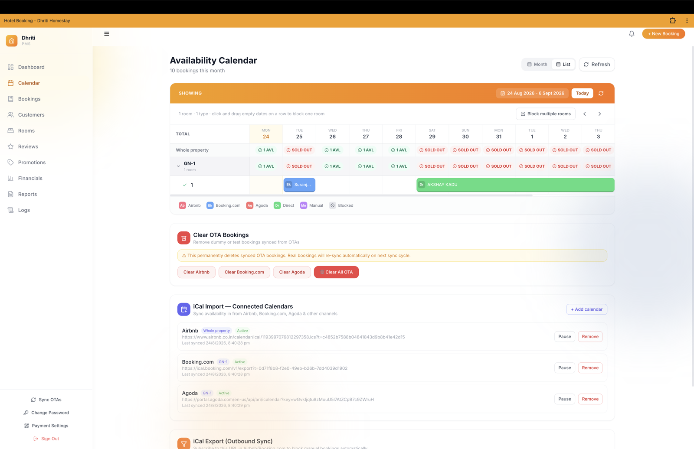This screenshot has height=449, width=694.
Task: Open the Suranj... Booking.com reservation
Action: 299,185
